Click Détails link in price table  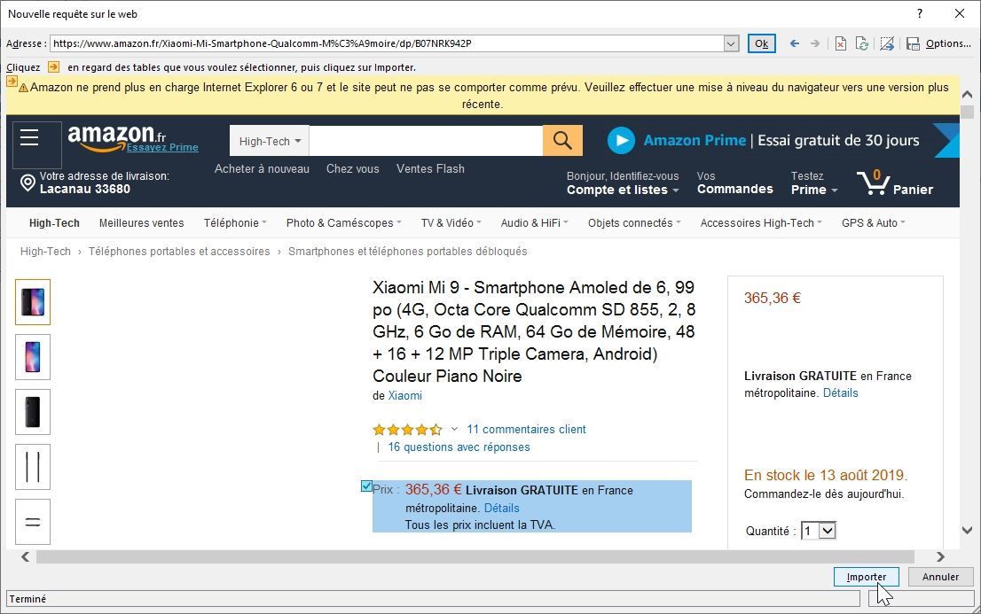(502, 508)
